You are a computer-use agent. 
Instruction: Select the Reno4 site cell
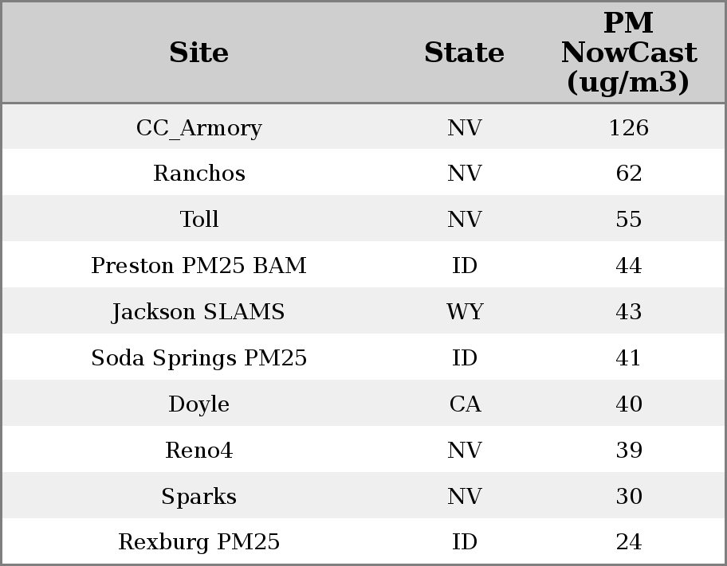coord(198,450)
